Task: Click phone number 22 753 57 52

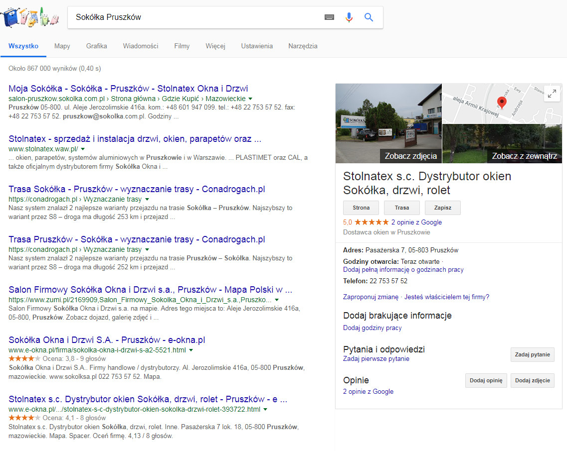Action: pos(388,281)
